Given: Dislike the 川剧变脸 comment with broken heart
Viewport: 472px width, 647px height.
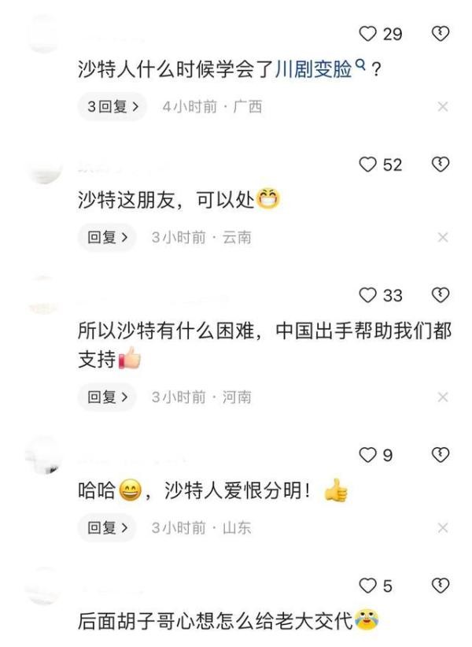Looking at the screenshot, I should tap(441, 34).
